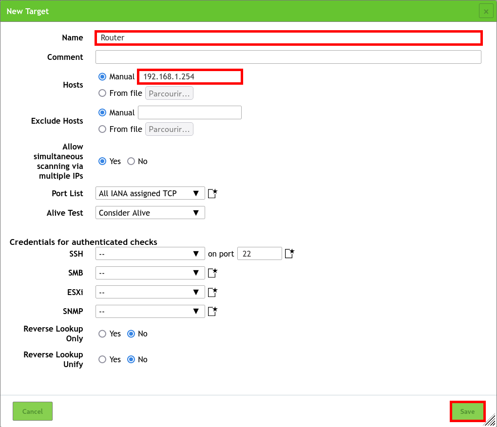This screenshot has height=427, width=497.
Task: Click the Comment input field
Action: click(x=287, y=57)
